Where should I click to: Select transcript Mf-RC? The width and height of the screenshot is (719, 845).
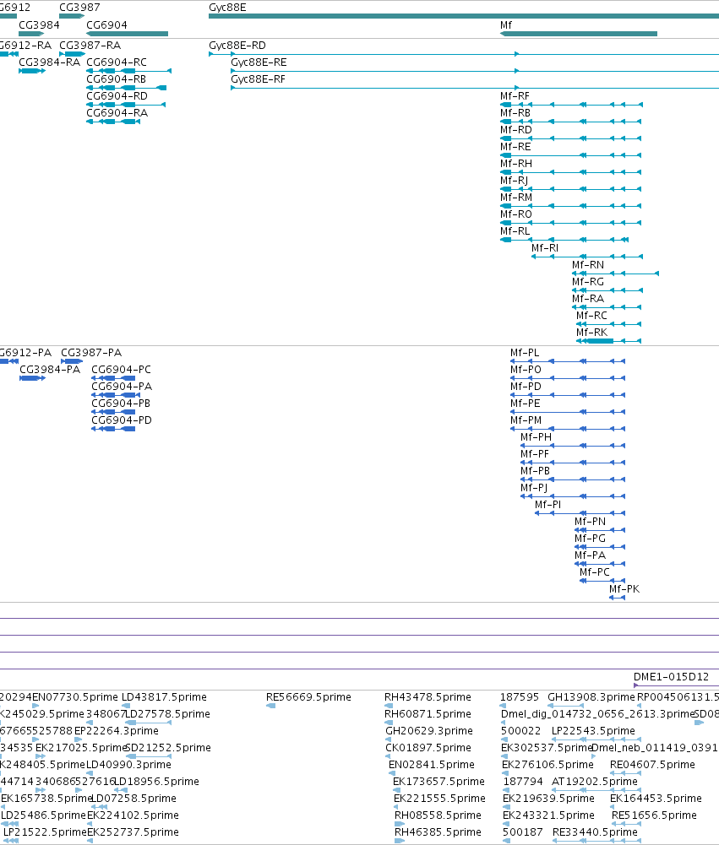609,324
